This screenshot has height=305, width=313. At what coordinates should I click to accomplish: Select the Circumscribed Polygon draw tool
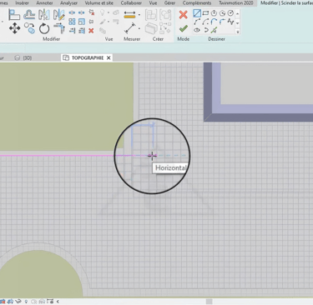[x=222, y=13]
